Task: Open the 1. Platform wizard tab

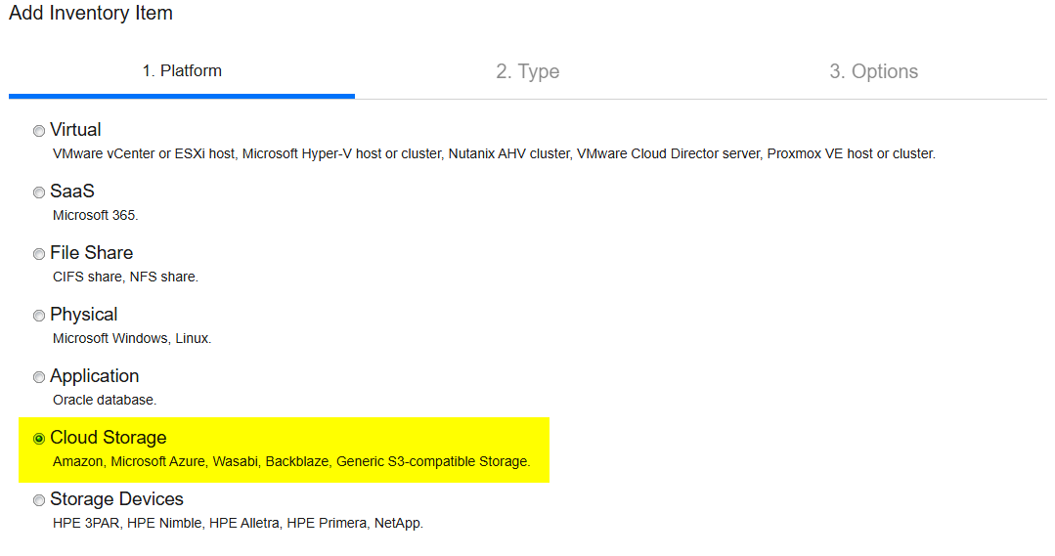Action: pos(182,71)
